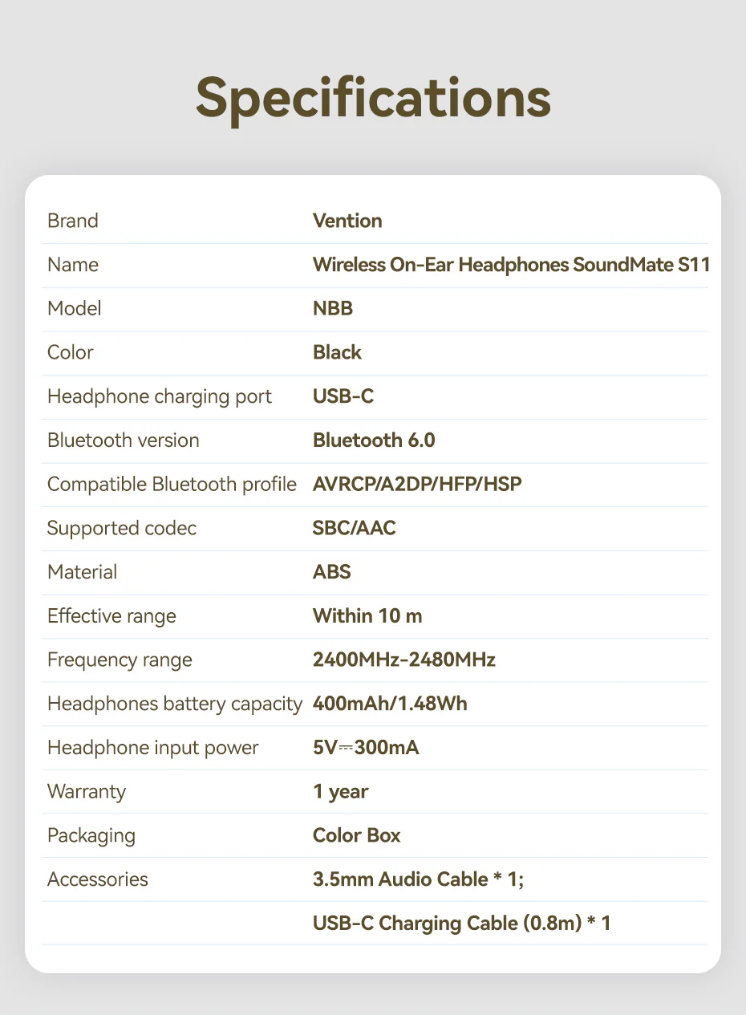746x1015 pixels.
Task: Click the Name row label
Action: click(x=73, y=265)
